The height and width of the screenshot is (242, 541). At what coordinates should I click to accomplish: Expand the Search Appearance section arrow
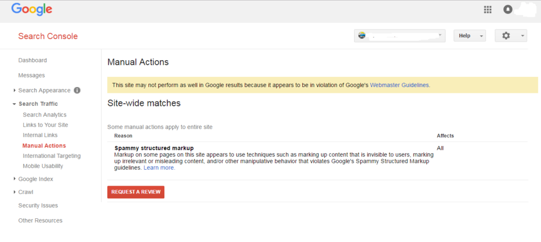pyautogui.click(x=14, y=90)
